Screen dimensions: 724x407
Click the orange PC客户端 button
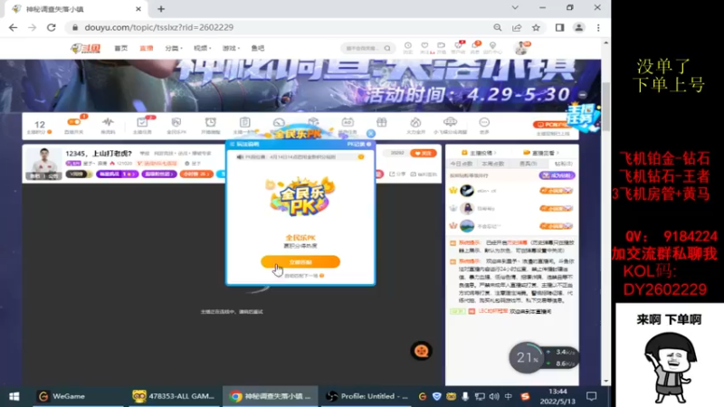click(x=552, y=125)
